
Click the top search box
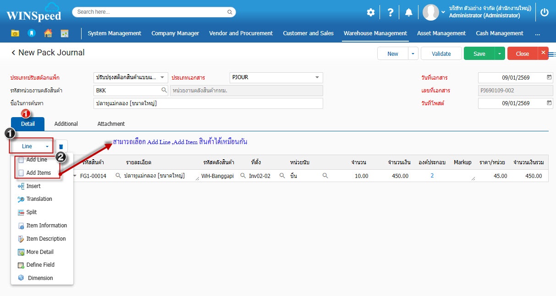(154, 12)
